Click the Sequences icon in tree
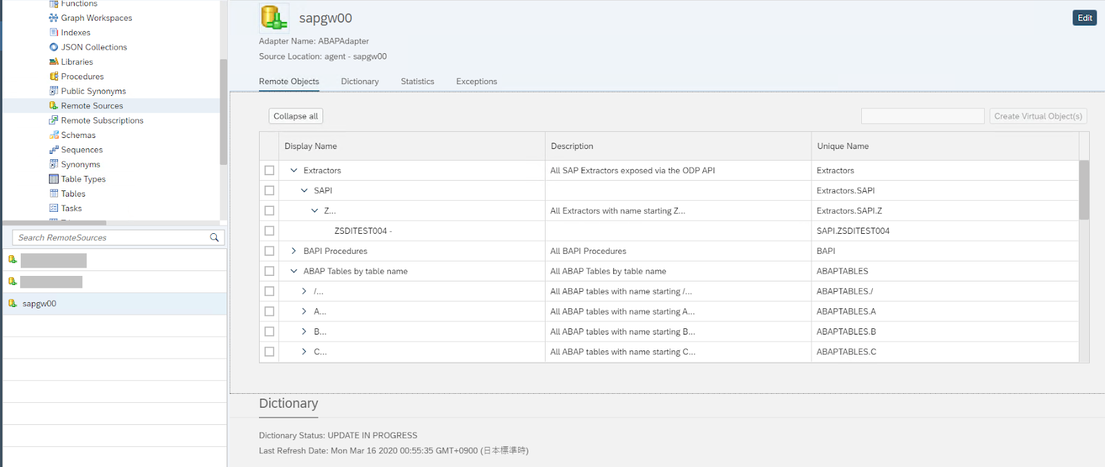Screen dimensions: 1105x467 [54, 150]
